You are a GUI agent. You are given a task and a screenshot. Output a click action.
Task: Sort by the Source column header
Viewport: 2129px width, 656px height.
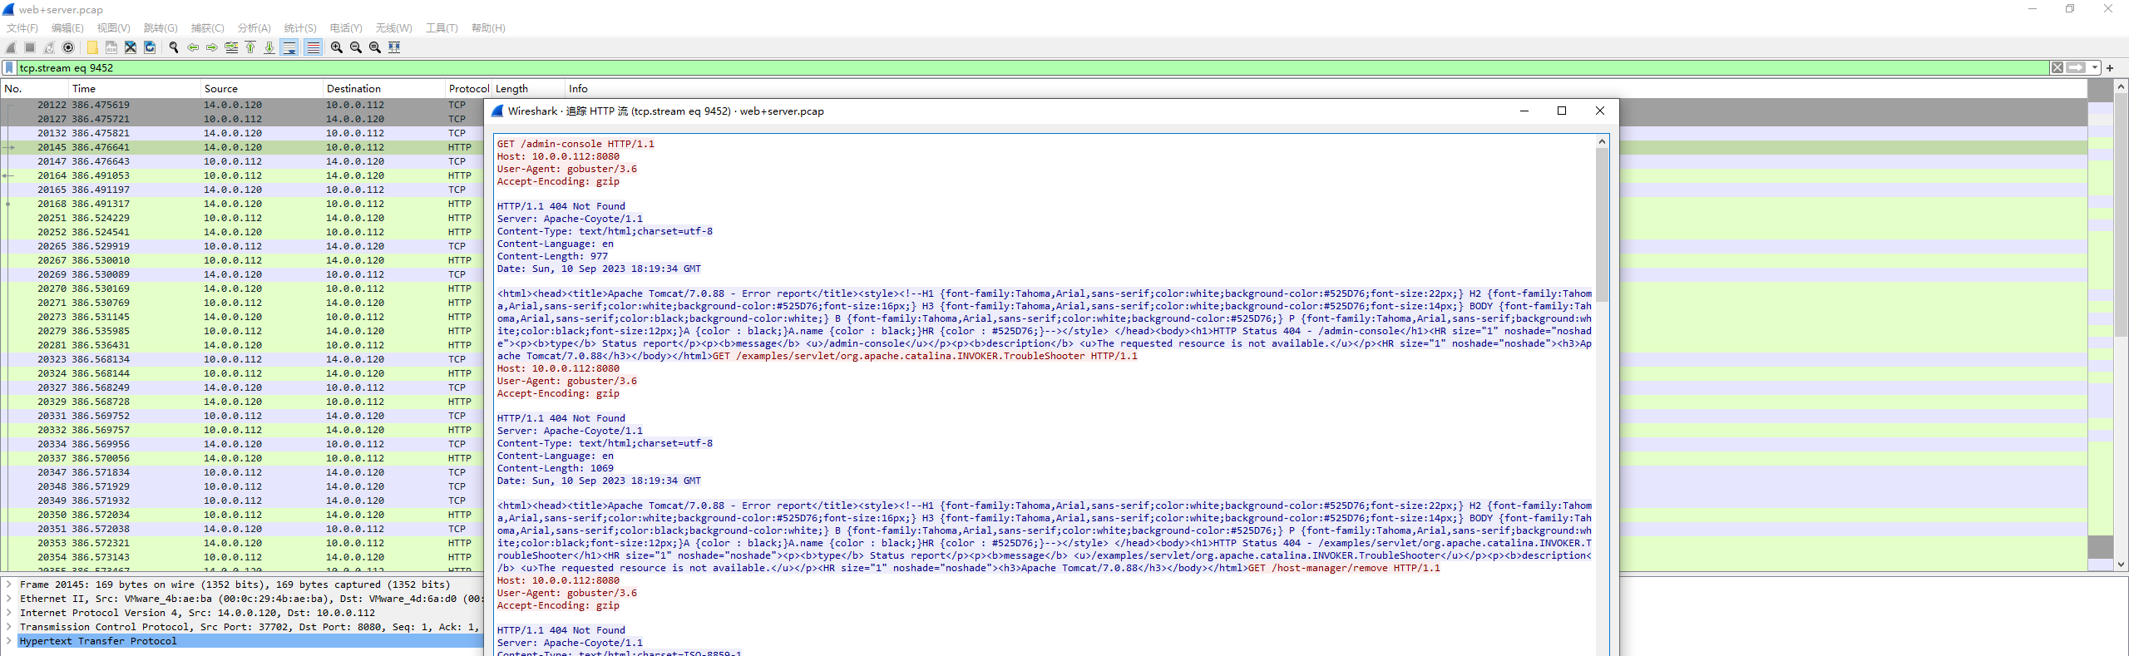click(x=261, y=89)
